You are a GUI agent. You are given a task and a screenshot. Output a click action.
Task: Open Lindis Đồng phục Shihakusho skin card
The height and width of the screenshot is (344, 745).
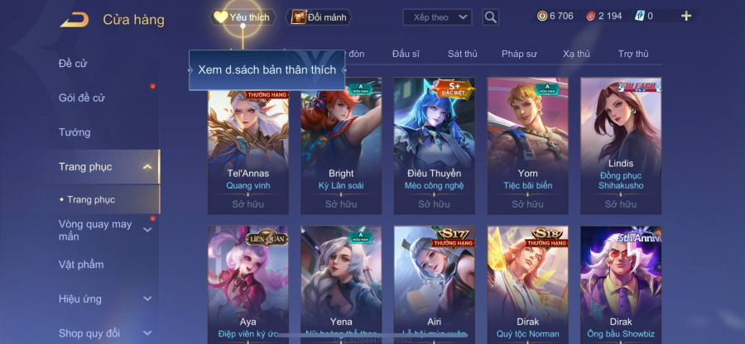coord(621,146)
